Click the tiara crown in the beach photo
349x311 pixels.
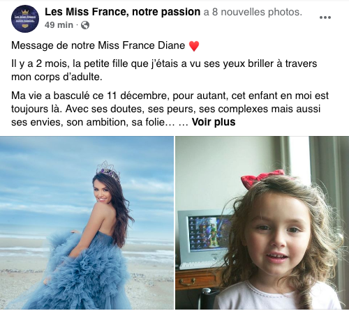tap(108, 170)
